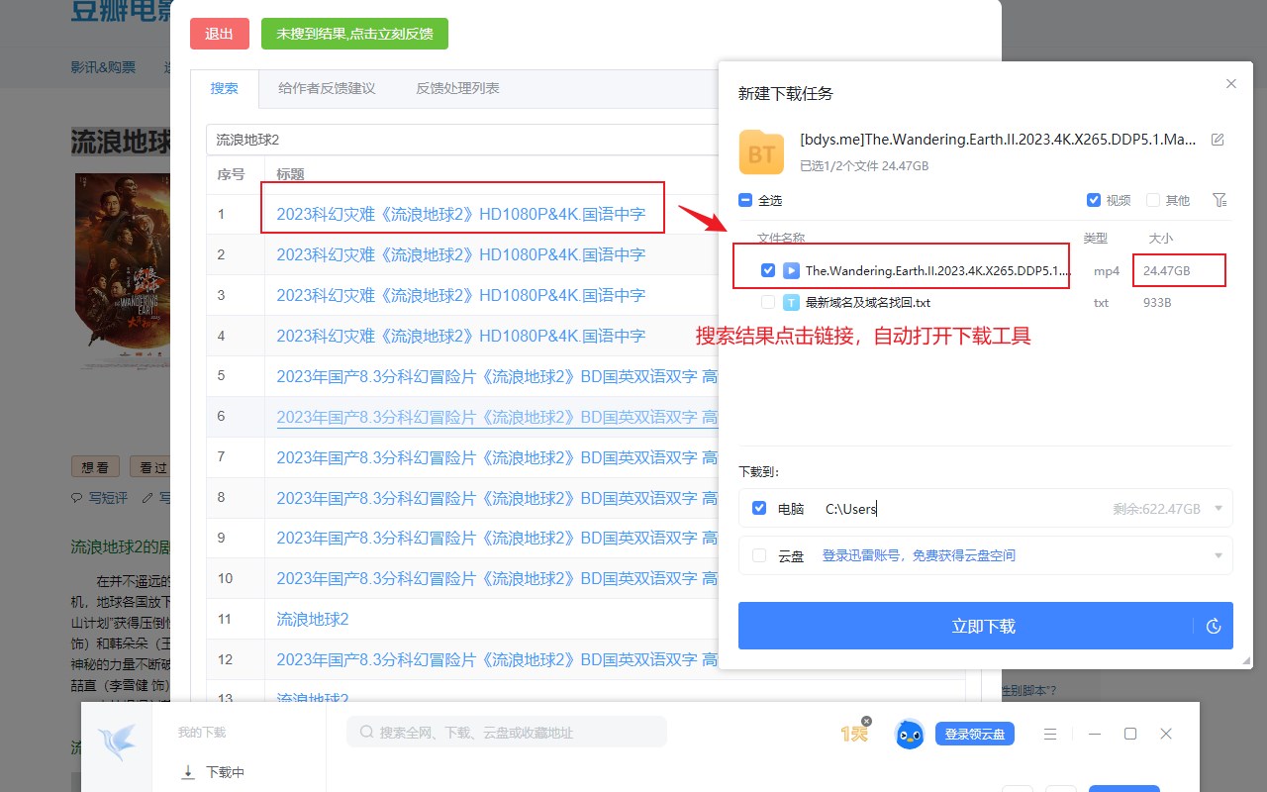Uncheck the 视频 filter checkbox
1267x792 pixels.
click(1094, 200)
